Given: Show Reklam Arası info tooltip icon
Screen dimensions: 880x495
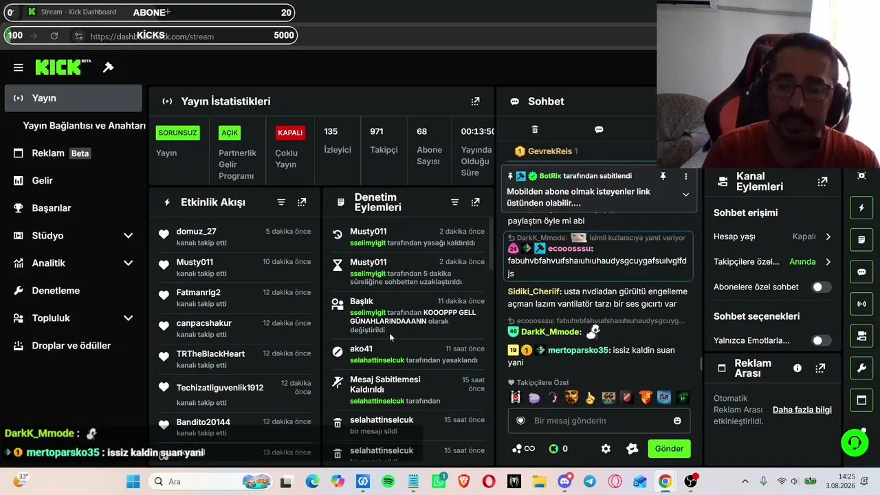Looking at the screenshot, I should click(797, 368).
